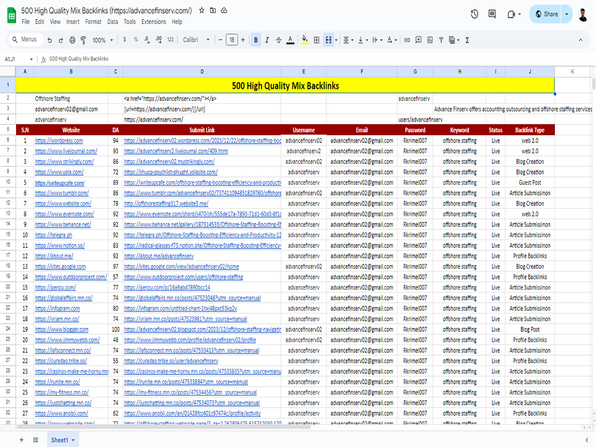The height and width of the screenshot is (447, 596).
Task: Decrease decimal places icon
Action: coord(147,39)
